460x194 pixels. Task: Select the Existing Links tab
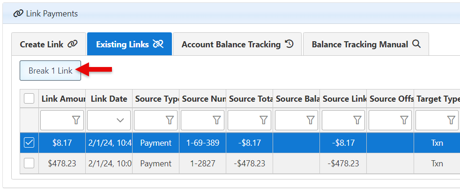129,45
